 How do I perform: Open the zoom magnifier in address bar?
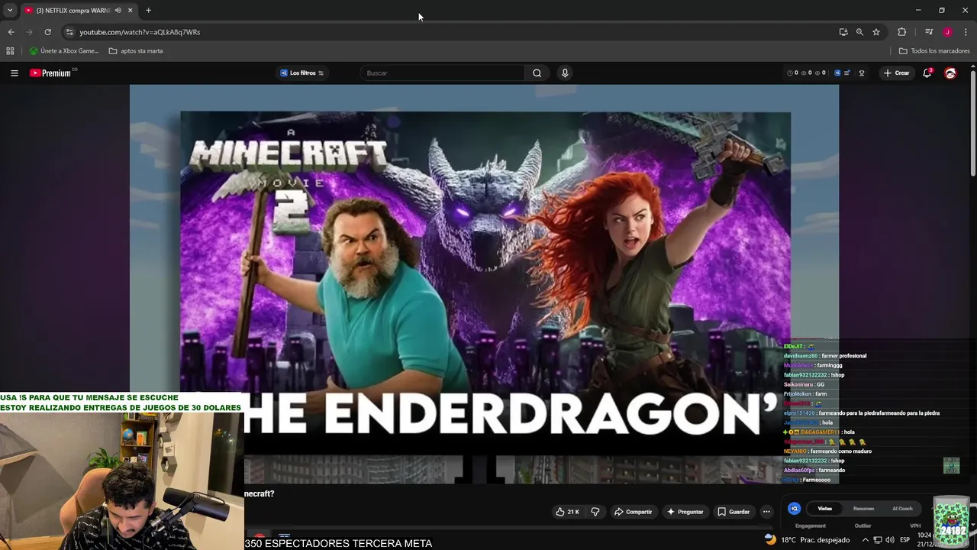click(x=859, y=32)
